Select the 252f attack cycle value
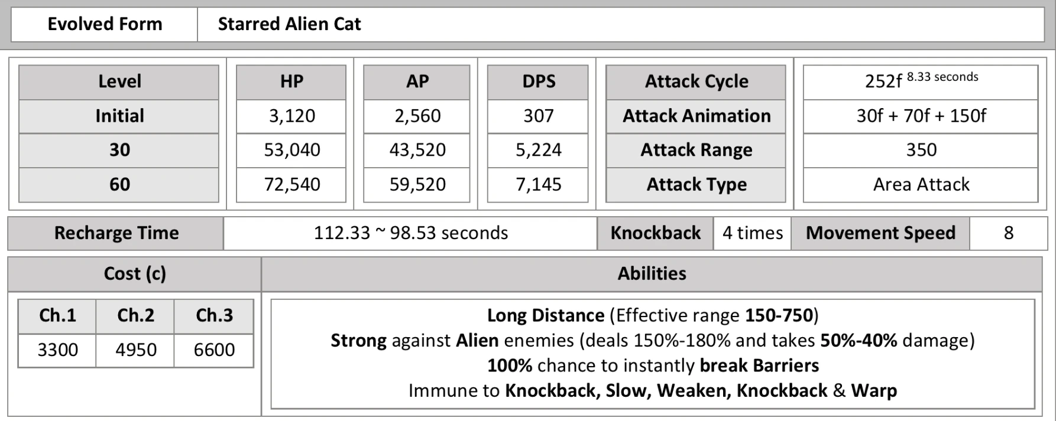 click(921, 81)
